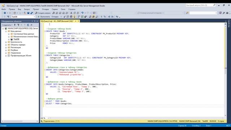
Task: Click the Results to Text toolbar icon
Action: point(90,17)
